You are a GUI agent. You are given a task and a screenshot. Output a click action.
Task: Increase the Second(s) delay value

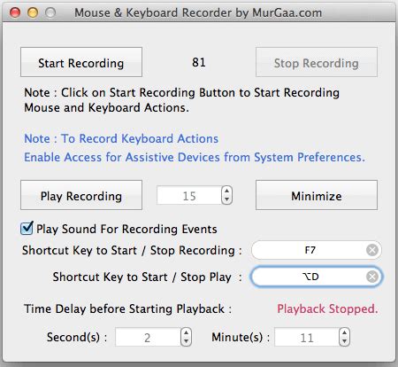tap(186, 332)
